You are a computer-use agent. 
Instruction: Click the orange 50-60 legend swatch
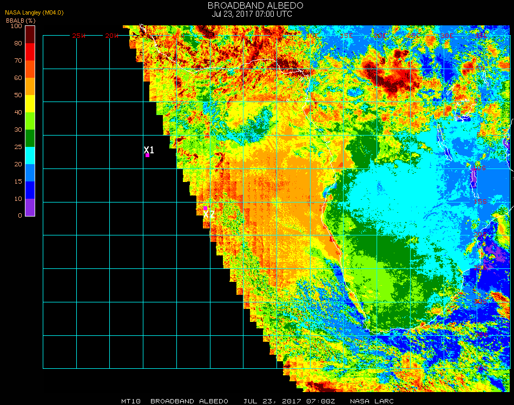30,86
